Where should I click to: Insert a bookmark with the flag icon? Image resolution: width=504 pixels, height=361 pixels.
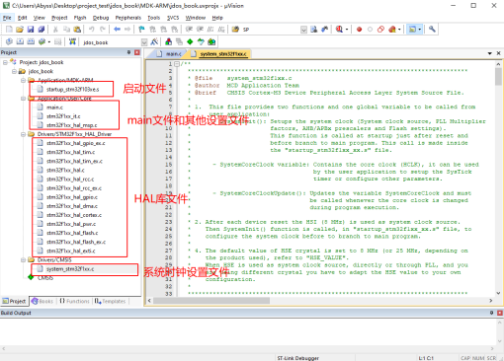(141, 30)
